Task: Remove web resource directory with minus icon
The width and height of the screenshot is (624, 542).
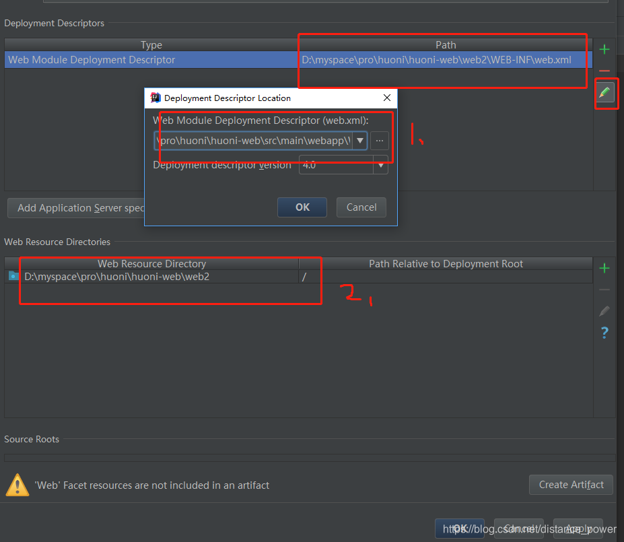Action: 604,290
